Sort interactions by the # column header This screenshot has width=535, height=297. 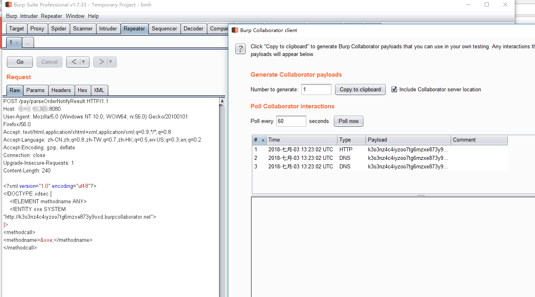pyautogui.click(x=259, y=140)
